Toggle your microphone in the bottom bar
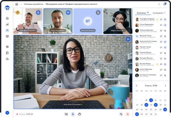 73,114
